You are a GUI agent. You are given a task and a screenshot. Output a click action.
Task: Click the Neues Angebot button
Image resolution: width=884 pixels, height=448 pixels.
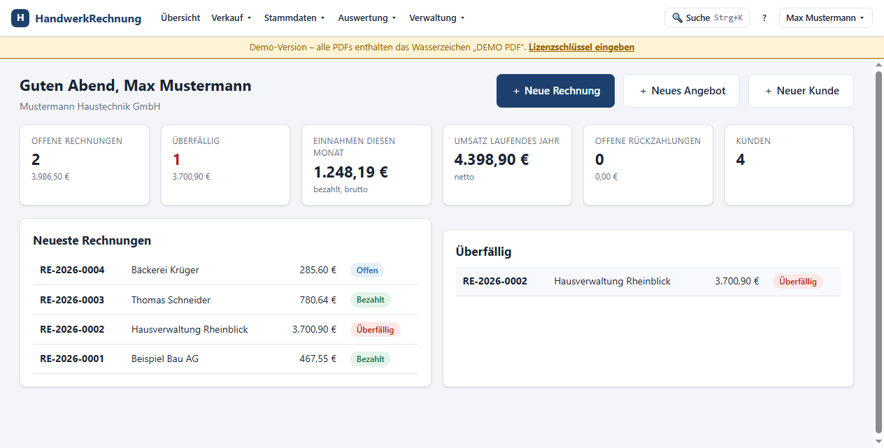tap(682, 91)
